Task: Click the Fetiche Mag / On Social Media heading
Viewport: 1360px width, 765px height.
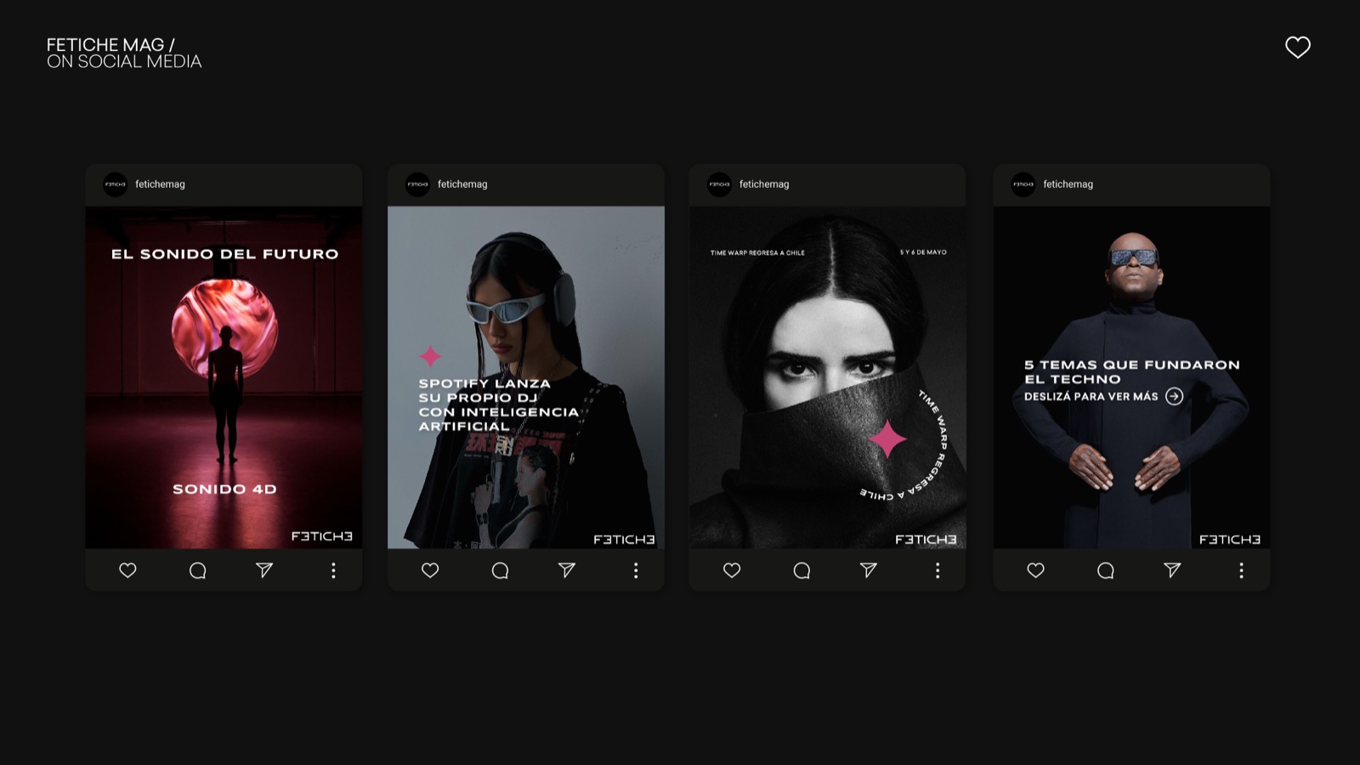Action: (124, 53)
